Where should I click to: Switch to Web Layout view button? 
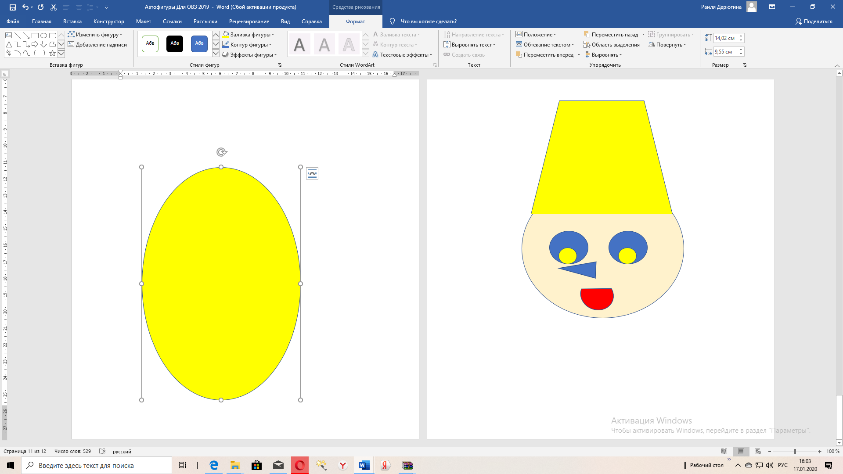coord(757,451)
